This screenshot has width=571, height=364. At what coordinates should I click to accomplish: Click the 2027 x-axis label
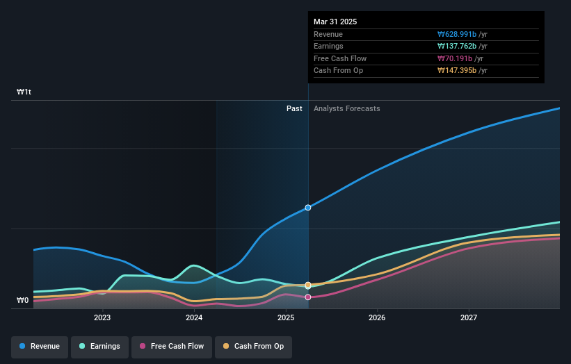(469, 317)
